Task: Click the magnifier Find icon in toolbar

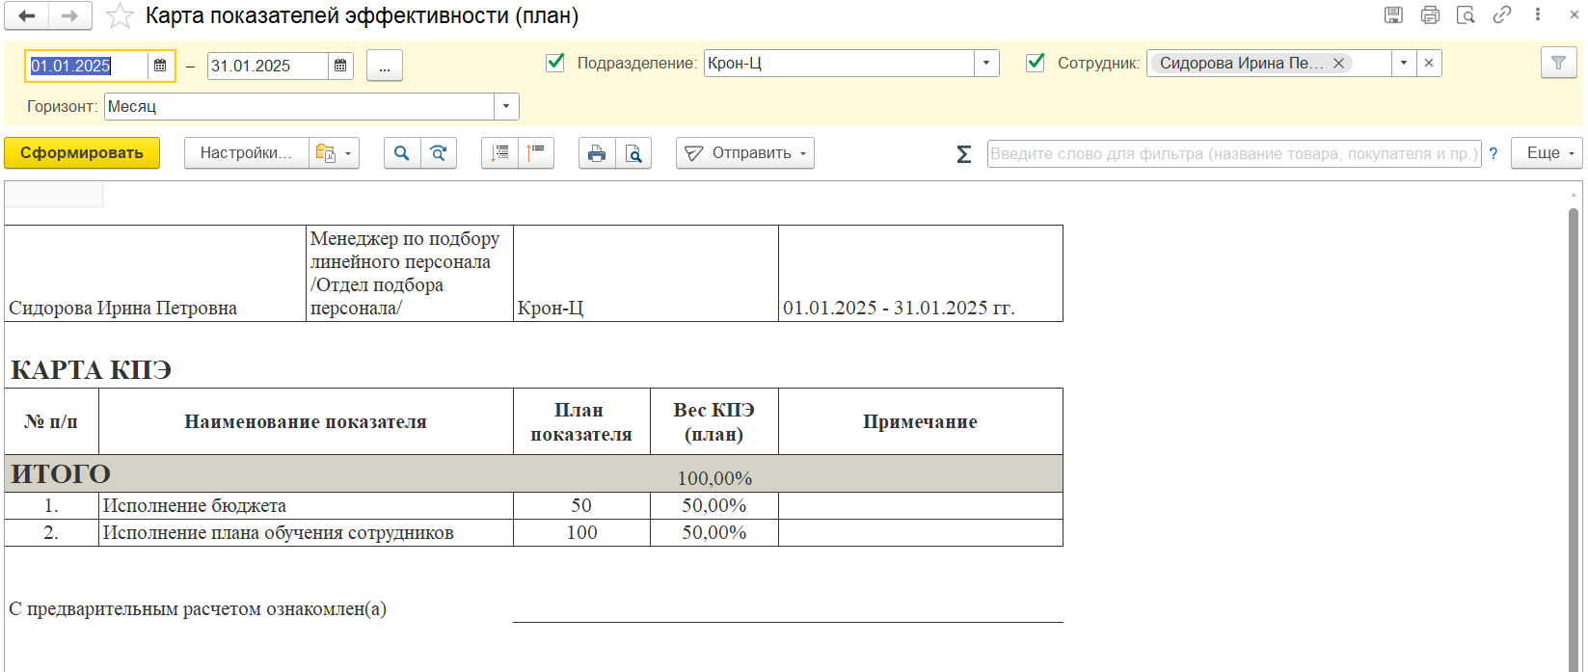Action: pyautogui.click(x=402, y=153)
